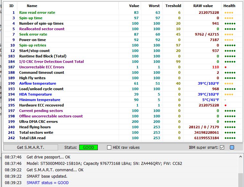Click RAW value 34198228061
The image size is (244, 187).
click(x=207, y=132)
